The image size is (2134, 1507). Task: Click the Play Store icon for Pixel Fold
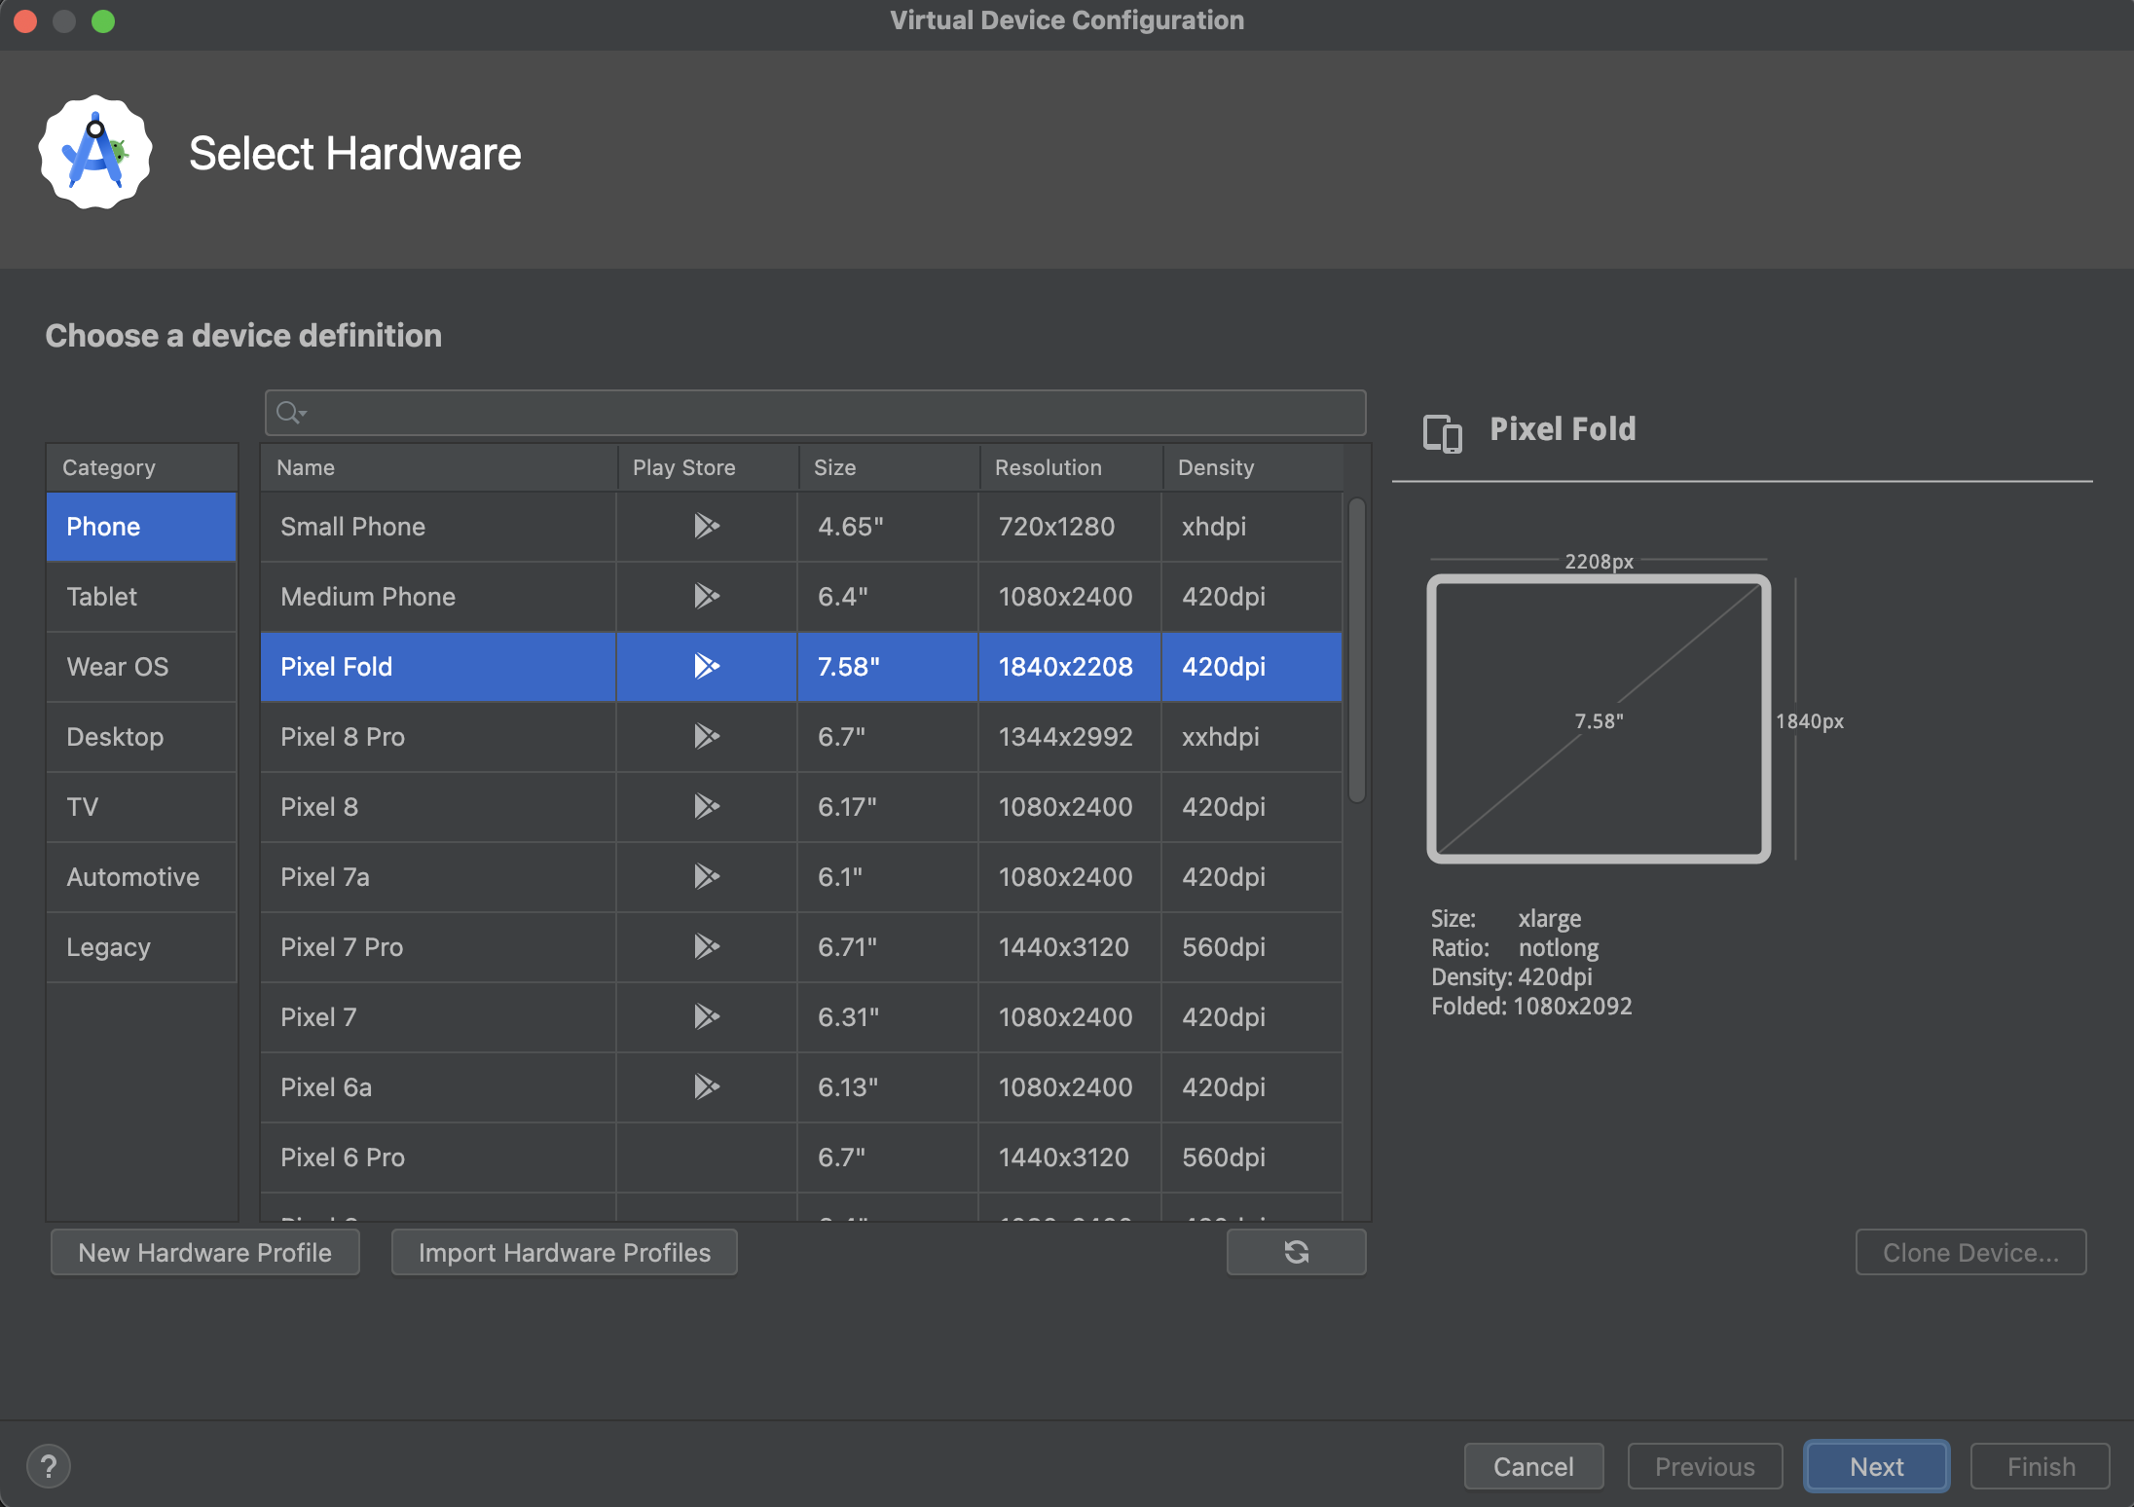tap(704, 666)
